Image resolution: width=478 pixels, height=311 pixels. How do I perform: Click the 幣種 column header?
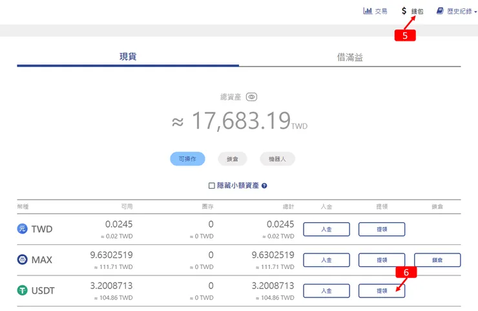(23, 207)
